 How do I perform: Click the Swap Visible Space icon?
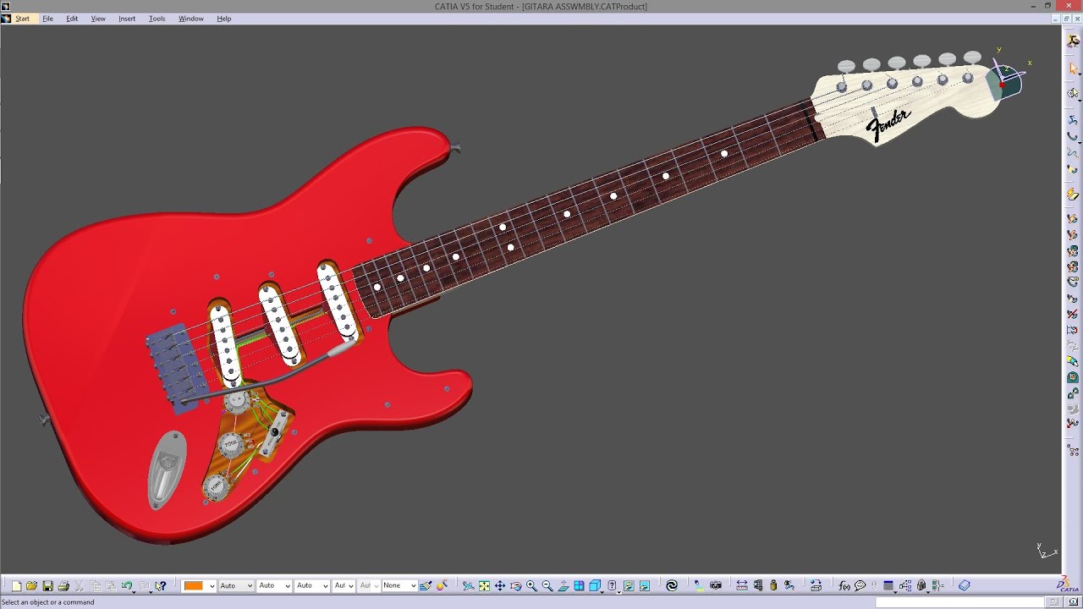pyautogui.click(x=645, y=585)
